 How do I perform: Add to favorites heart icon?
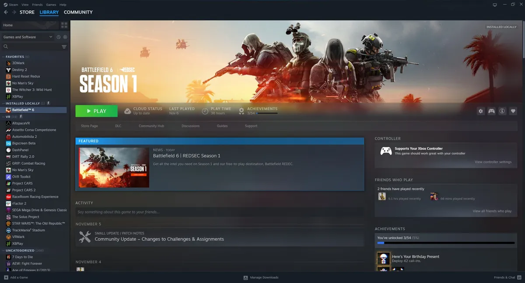coord(513,111)
